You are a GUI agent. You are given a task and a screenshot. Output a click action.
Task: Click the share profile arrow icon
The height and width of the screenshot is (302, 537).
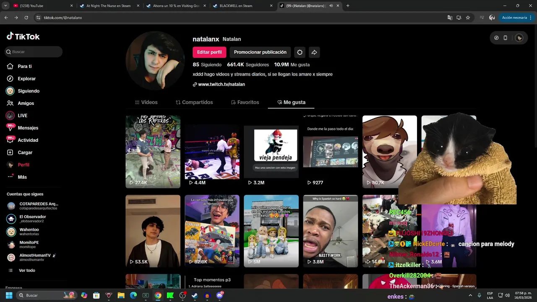click(314, 52)
